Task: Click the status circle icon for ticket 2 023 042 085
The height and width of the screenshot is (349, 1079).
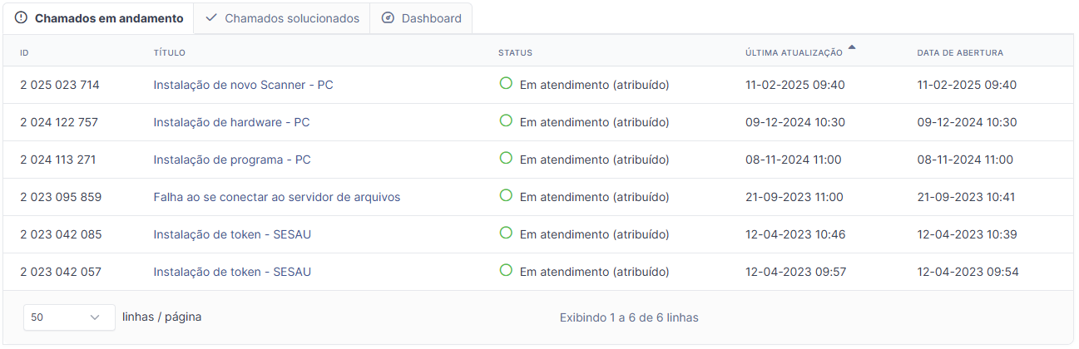Action: 505,233
